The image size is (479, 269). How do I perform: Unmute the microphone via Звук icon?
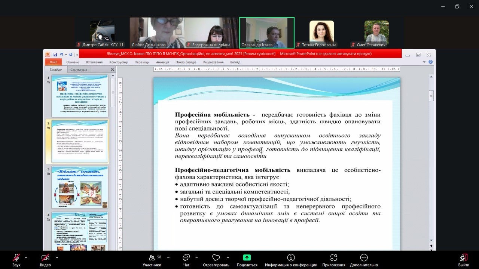(16, 258)
